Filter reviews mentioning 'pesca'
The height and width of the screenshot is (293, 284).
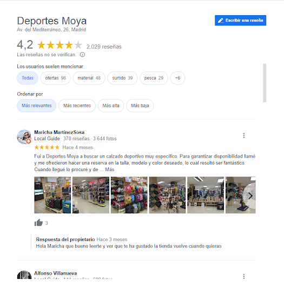(154, 78)
